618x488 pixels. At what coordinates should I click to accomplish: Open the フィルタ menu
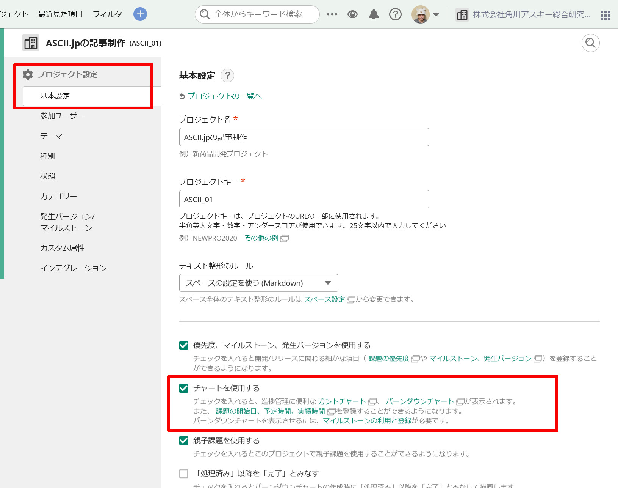coord(107,14)
